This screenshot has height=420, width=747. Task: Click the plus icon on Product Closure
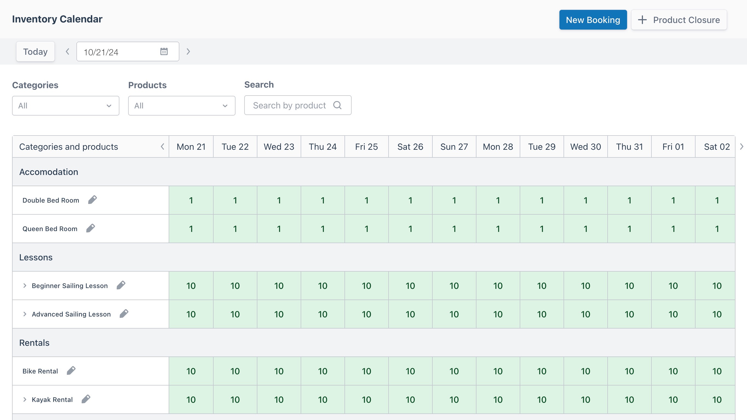(x=642, y=20)
